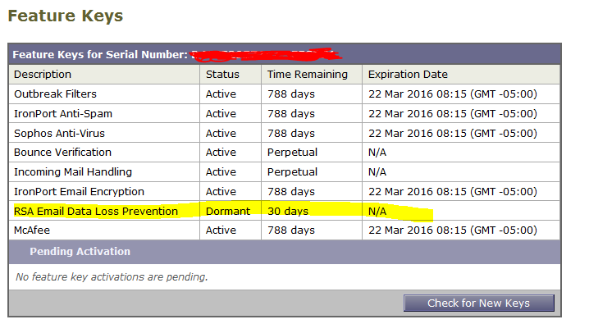Screen dimensions: 589x324
Task: Click N/A expiration in RSA Email DLP row
Action: 377,211
